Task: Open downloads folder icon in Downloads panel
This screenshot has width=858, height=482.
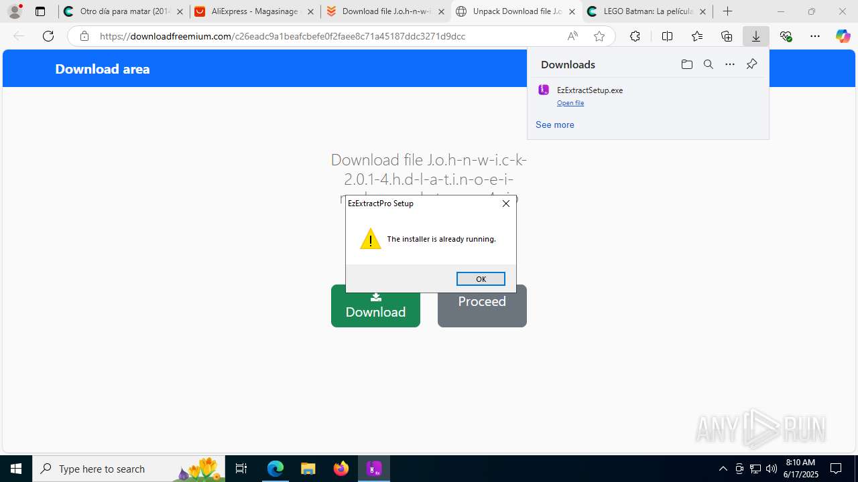Action: pyautogui.click(x=686, y=64)
